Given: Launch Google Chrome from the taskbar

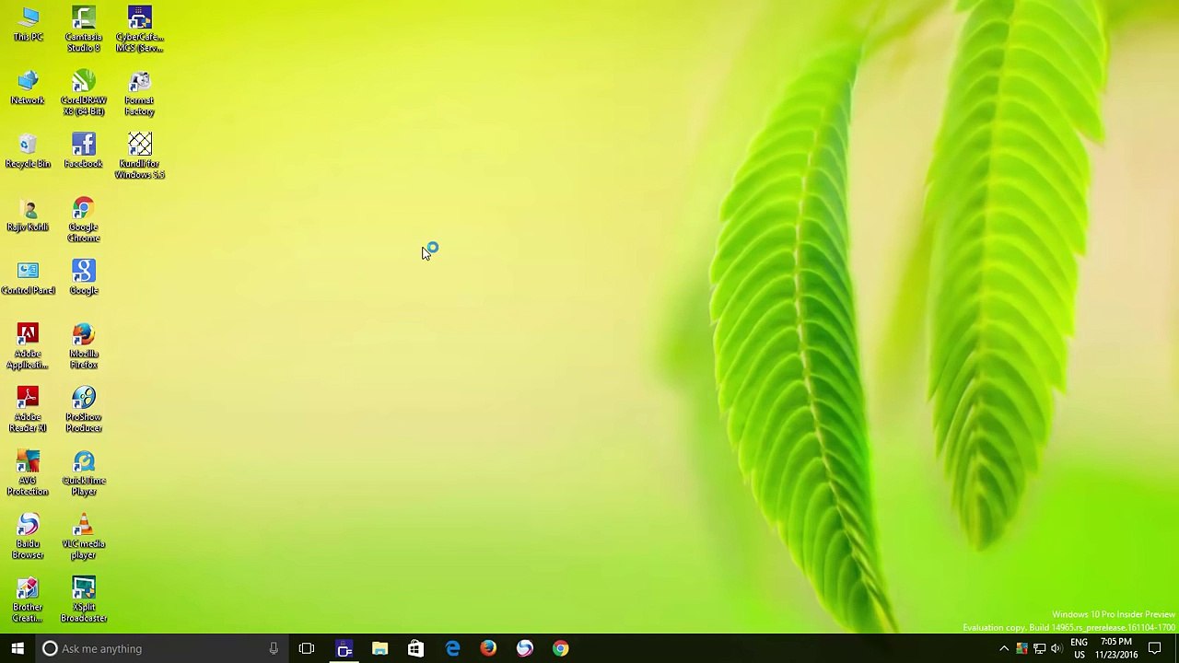Looking at the screenshot, I should 560,648.
